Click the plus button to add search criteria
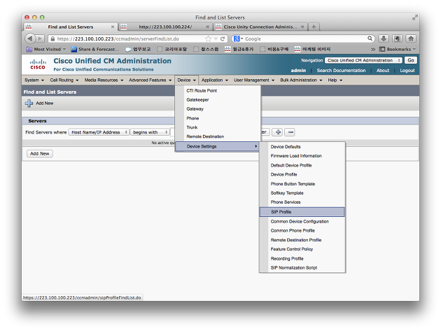441x331 pixels. (278, 132)
